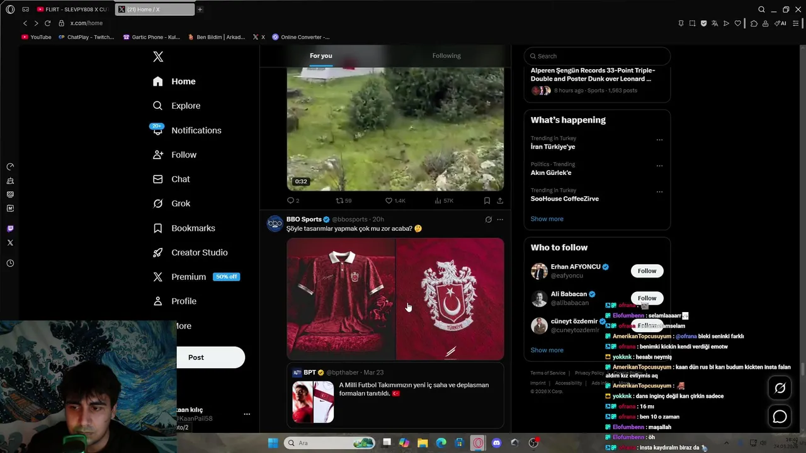Click the X logo above Home
The height and width of the screenshot is (453, 806).
[x=158, y=57]
